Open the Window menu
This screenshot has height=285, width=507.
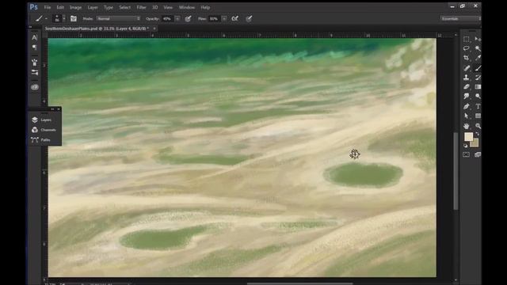187,7
